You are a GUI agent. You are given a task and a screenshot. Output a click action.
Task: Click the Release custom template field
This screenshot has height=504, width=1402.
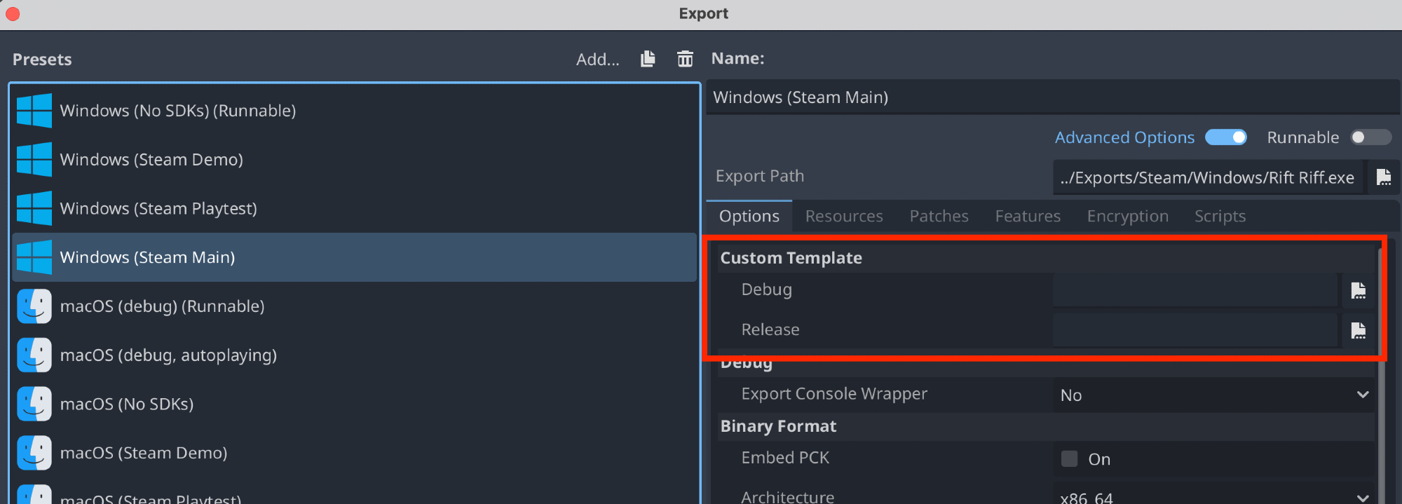point(1195,330)
